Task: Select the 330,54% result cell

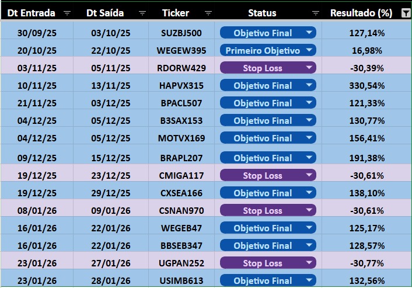Action: (x=368, y=86)
